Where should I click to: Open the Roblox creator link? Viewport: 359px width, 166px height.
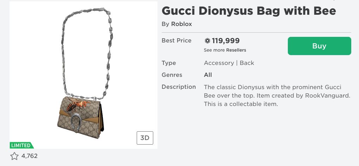(x=181, y=24)
